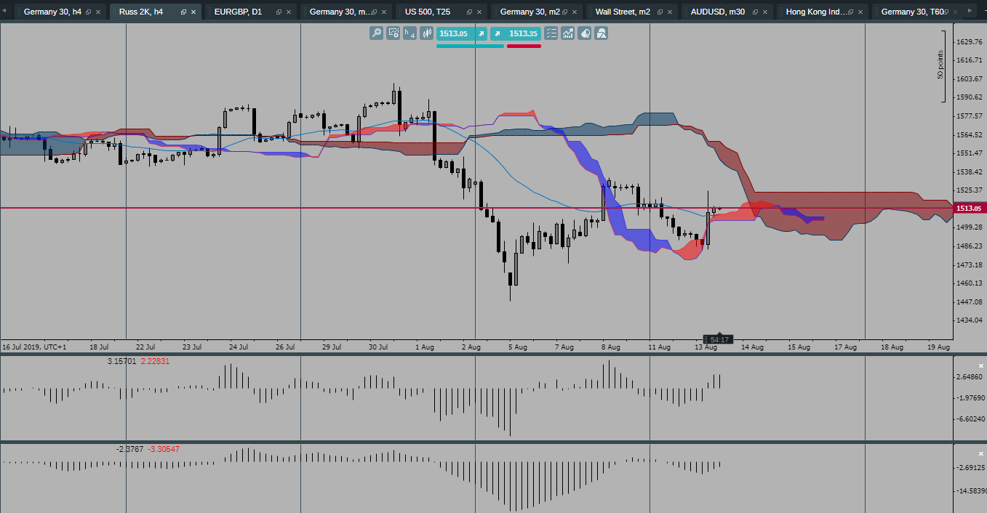This screenshot has height=513, width=987.
Task: Buy at 1513.35 price button
Action: pyautogui.click(x=516, y=33)
